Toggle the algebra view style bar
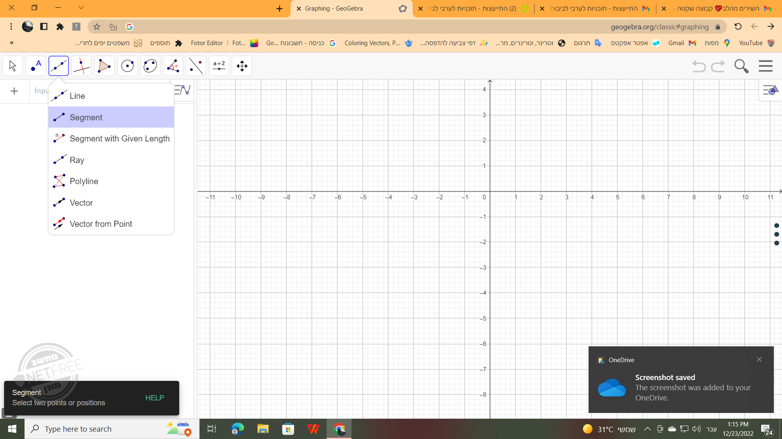782x439 pixels. coord(182,90)
